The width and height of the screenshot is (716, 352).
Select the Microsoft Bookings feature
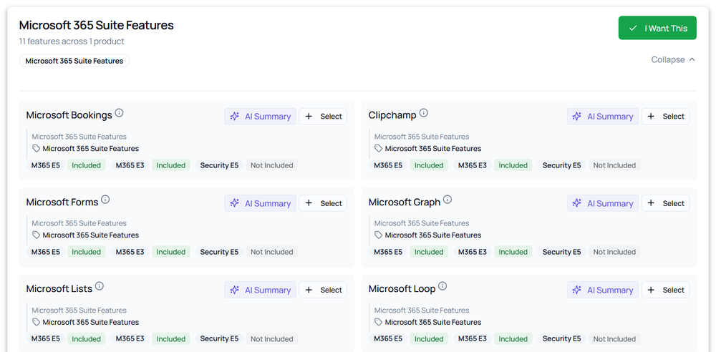coord(323,117)
